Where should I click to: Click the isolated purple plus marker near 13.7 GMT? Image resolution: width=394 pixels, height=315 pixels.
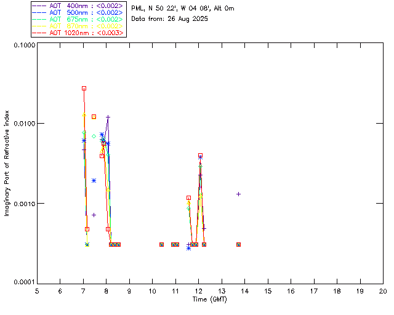pos(238,194)
